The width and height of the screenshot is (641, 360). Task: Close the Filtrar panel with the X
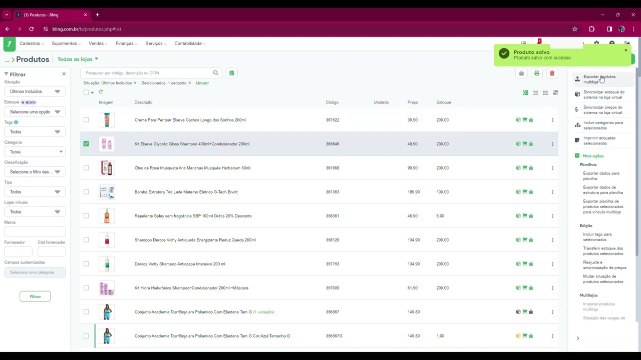click(64, 74)
